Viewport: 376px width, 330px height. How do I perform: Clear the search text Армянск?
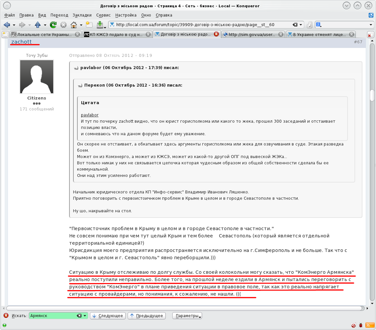[79, 315]
